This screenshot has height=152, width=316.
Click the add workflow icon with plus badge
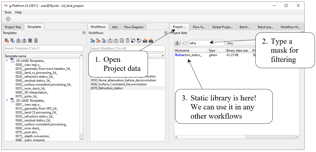pos(92,41)
